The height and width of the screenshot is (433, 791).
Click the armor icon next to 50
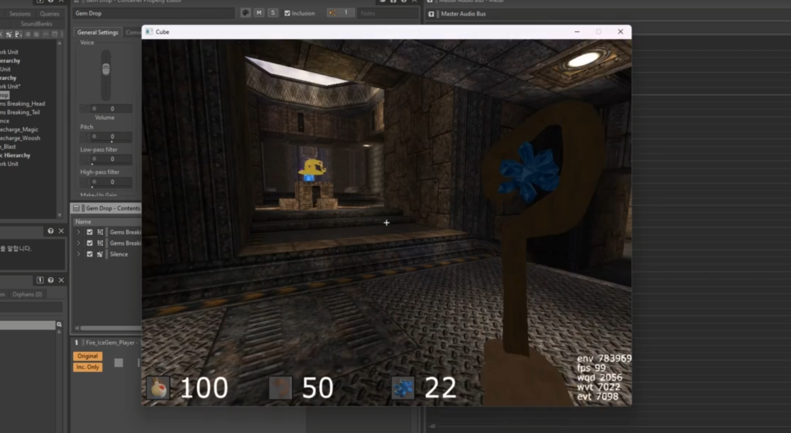click(280, 388)
